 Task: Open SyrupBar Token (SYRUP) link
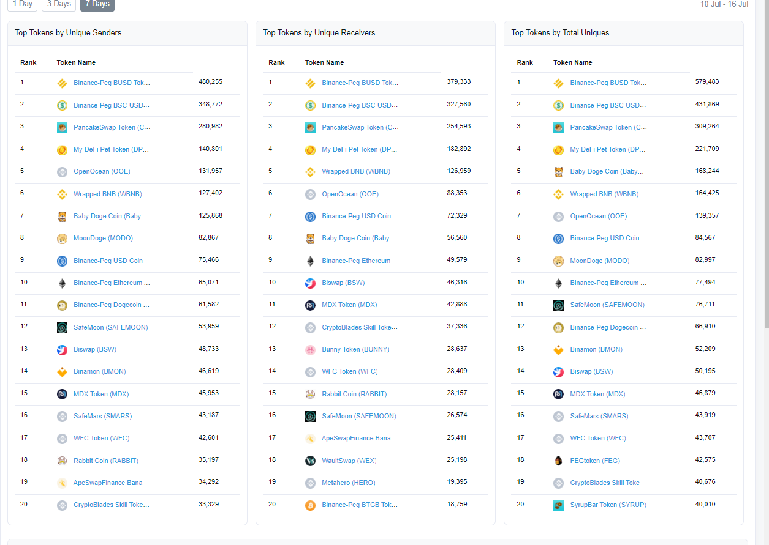[608, 505]
